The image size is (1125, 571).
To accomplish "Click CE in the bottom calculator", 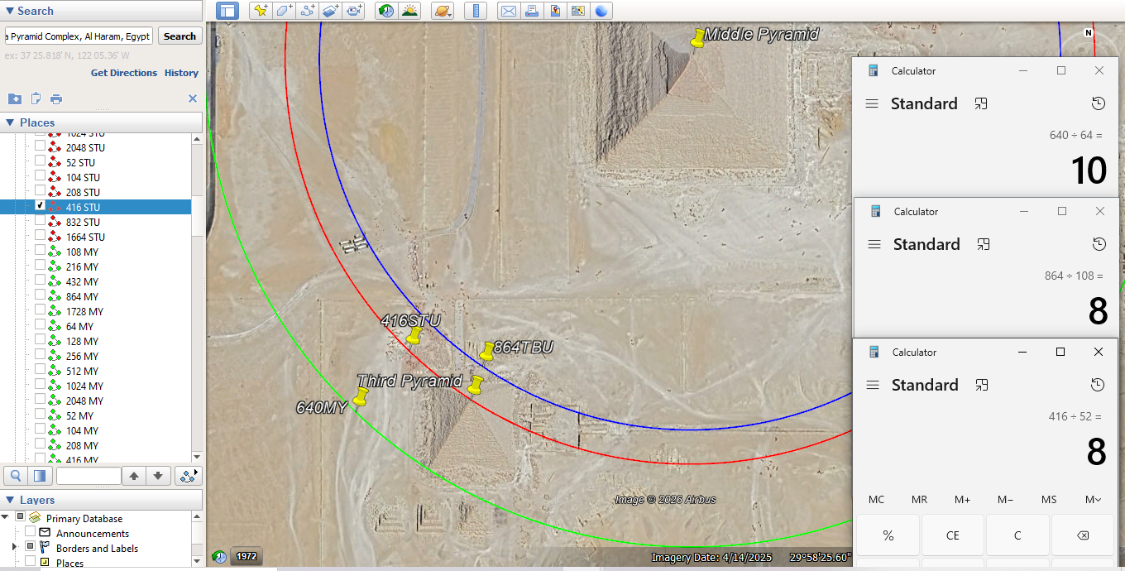I will [x=953, y=535].
